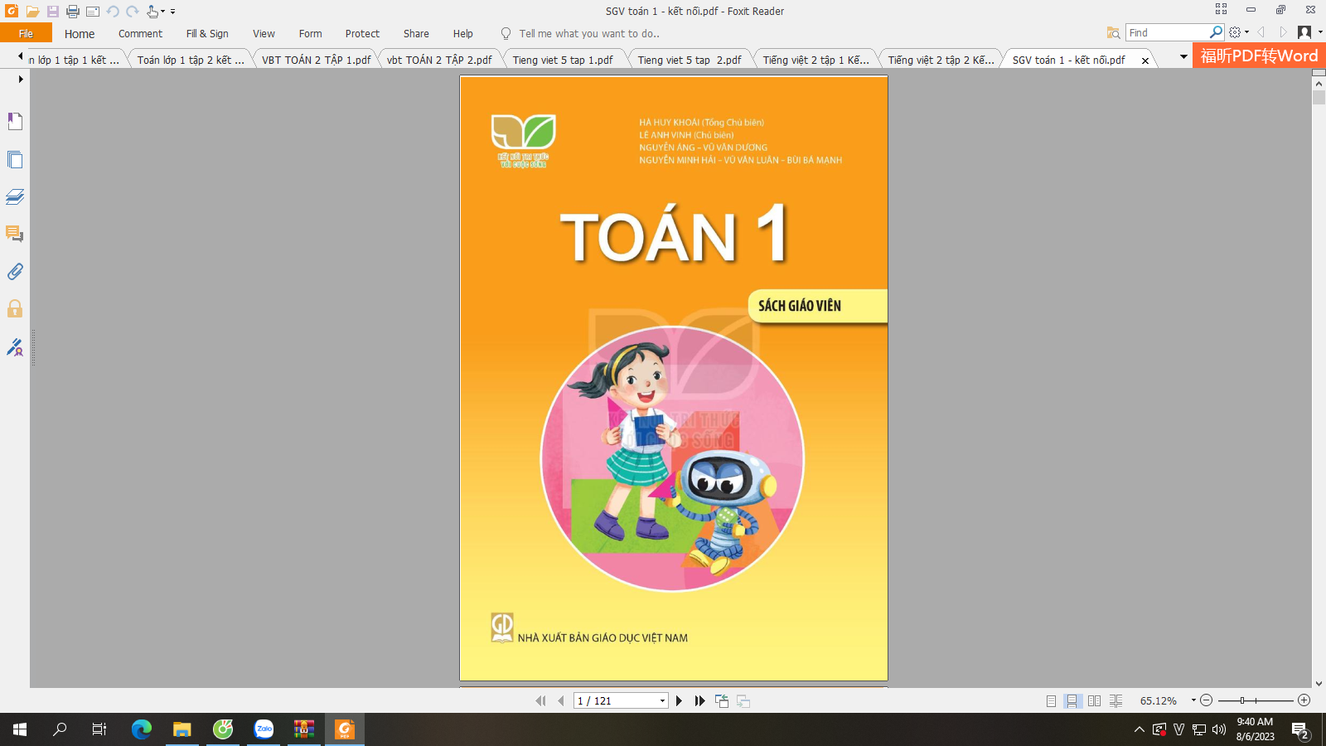Viewport: 1326px width, 746px height.
Task: Open the Attachments paperclip panel
Action: 15,271
